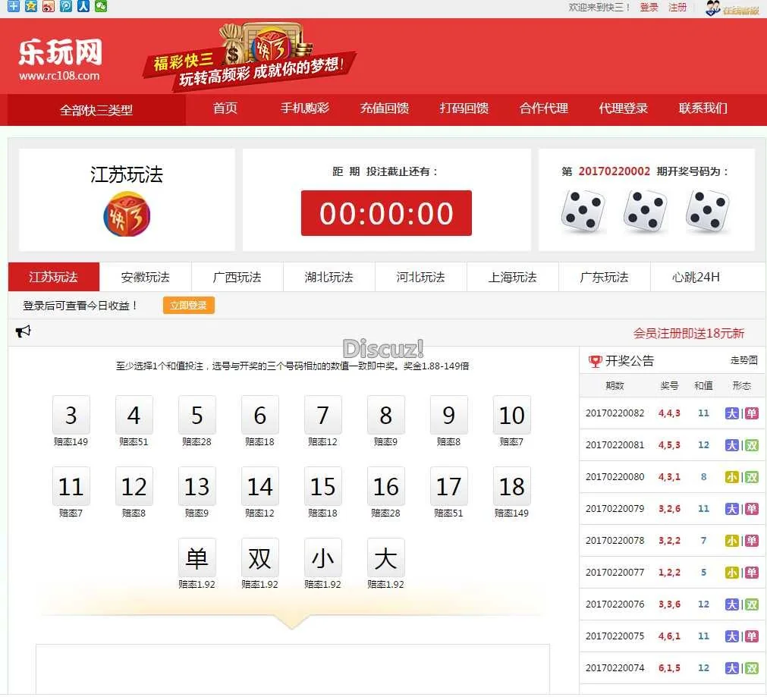Open the 走势图 trend chart link
767x697 pixels.
point(743,361)
